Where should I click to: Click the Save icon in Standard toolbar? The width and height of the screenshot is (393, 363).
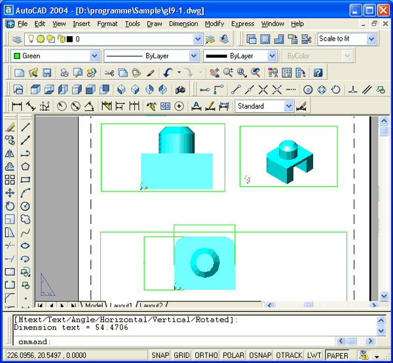click(x=47, y=73)
